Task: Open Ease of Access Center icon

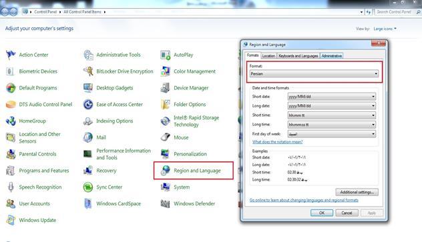Action: [x=88, y=105]
